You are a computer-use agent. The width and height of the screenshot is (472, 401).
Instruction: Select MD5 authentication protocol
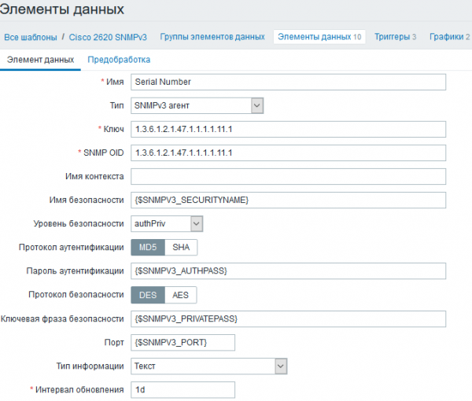pos(148,247)
